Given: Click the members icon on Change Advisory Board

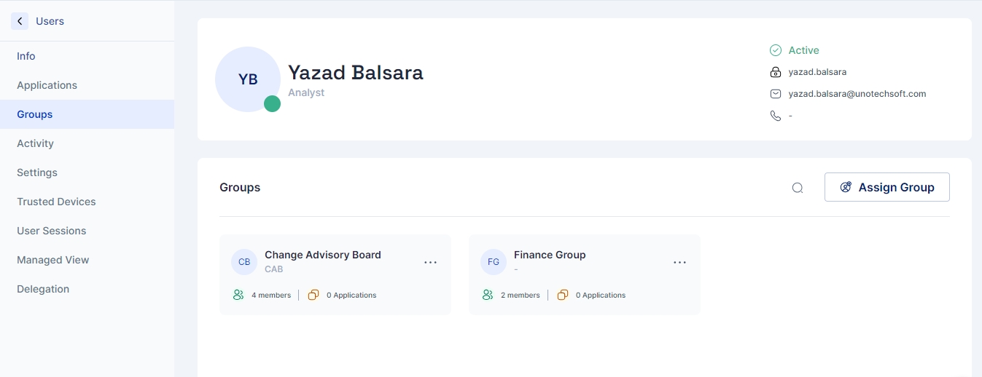Looking at the screenshot, I should click(238, 295).
